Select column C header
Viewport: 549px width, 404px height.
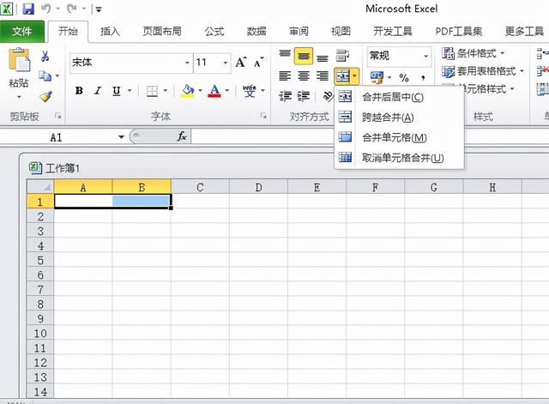tap(200, 187)
